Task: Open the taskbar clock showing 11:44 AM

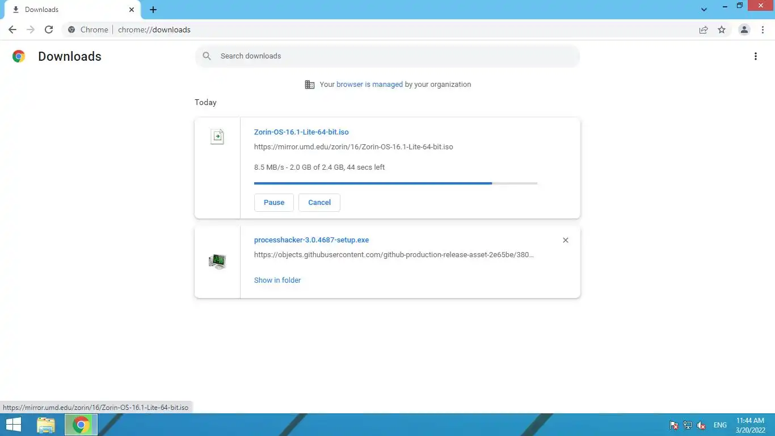Action: (x=750, y=425)
